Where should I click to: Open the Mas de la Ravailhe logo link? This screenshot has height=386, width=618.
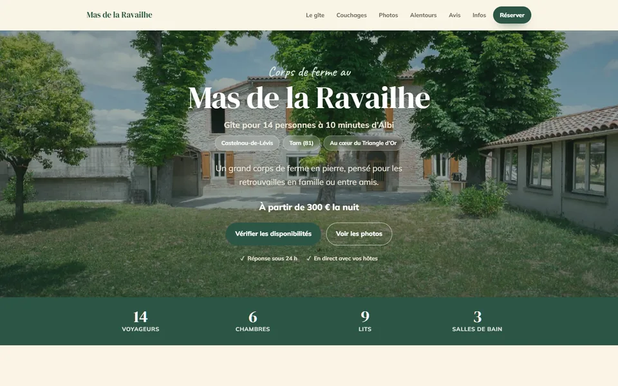pyautogui.click(x=119, y=15)
